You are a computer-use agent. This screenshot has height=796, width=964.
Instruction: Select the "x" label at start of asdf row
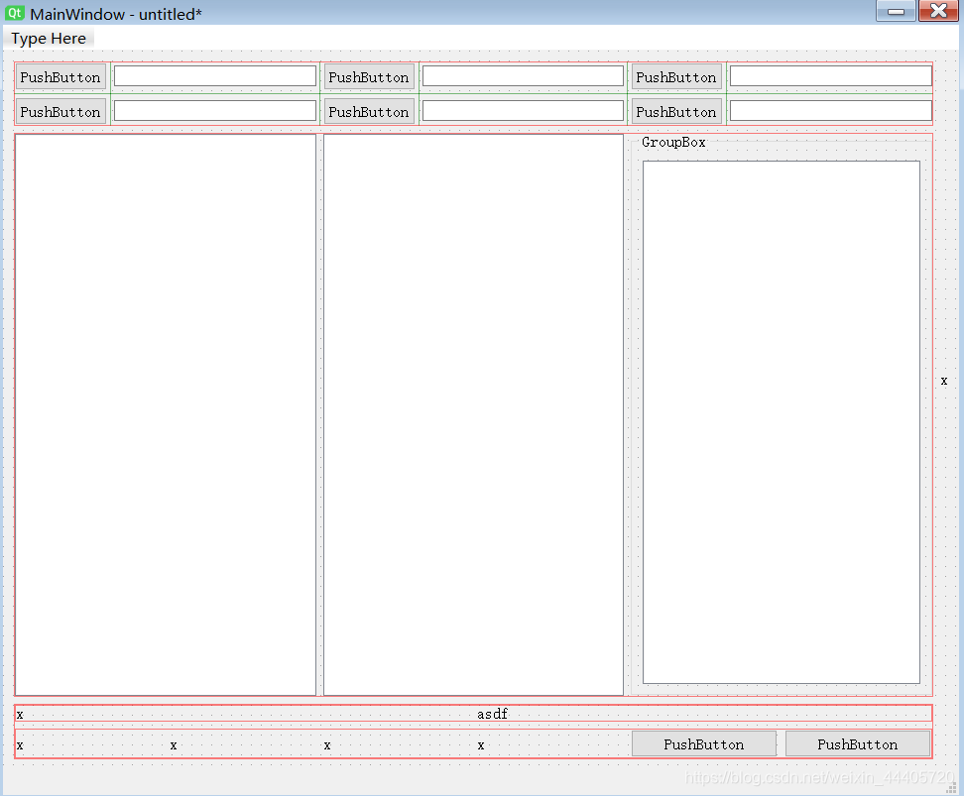pos(20,715)
